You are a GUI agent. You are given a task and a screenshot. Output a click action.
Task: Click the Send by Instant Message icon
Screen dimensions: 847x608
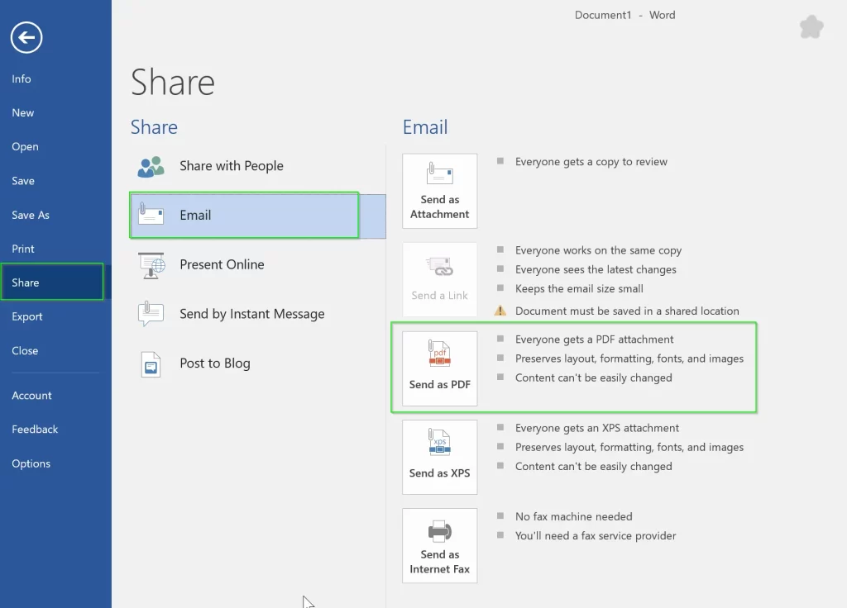coord(151,314)
